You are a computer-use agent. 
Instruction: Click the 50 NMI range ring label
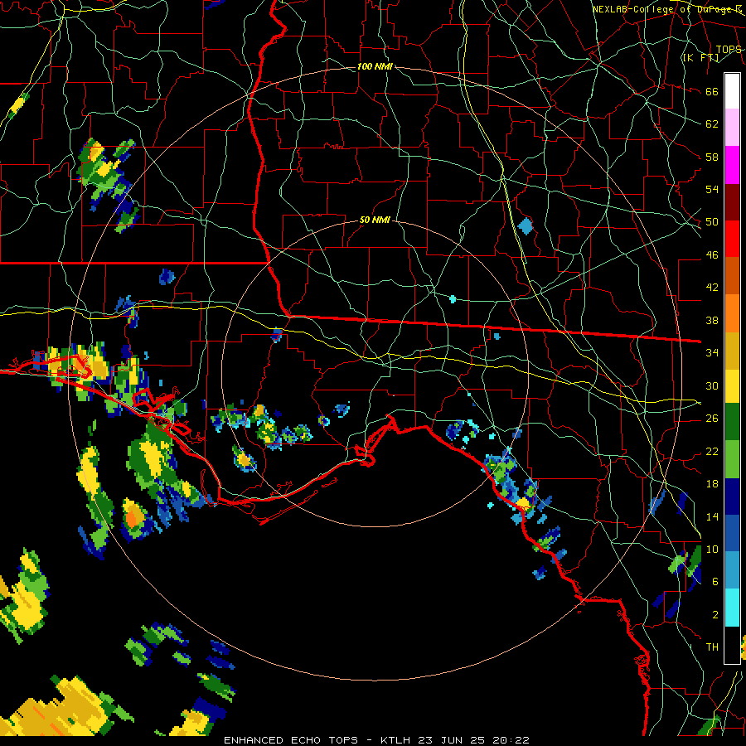click(375, 220)
